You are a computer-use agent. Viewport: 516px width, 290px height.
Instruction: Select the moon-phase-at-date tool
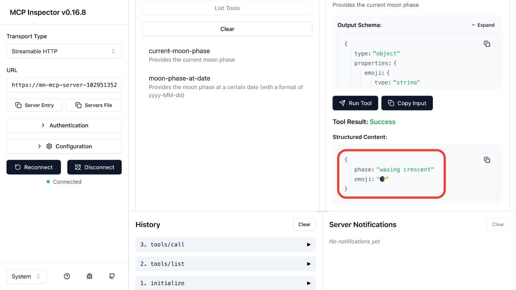tap(180, 78)
